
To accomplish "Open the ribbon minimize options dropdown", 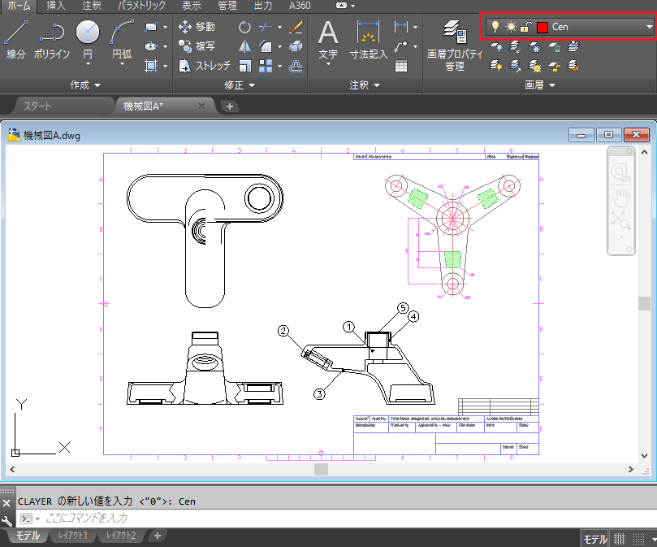I will tap(352, 6).
